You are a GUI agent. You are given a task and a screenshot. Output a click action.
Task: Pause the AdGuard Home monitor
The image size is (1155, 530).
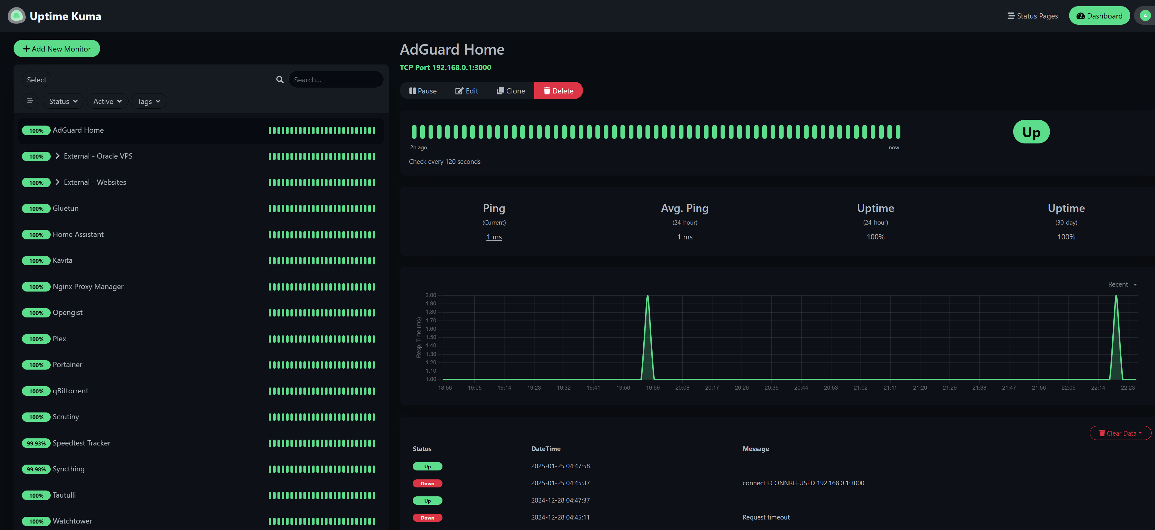point(422,90)
